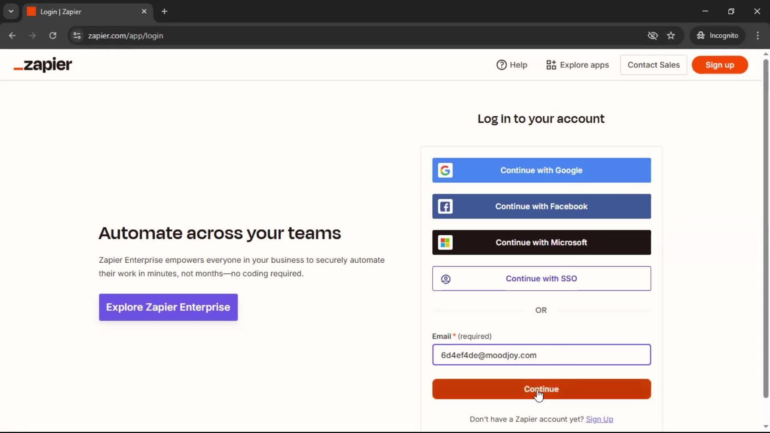Click the scrollbar up arrow
The width and height of the screenshot is (770, 433).
pos(766,54)
